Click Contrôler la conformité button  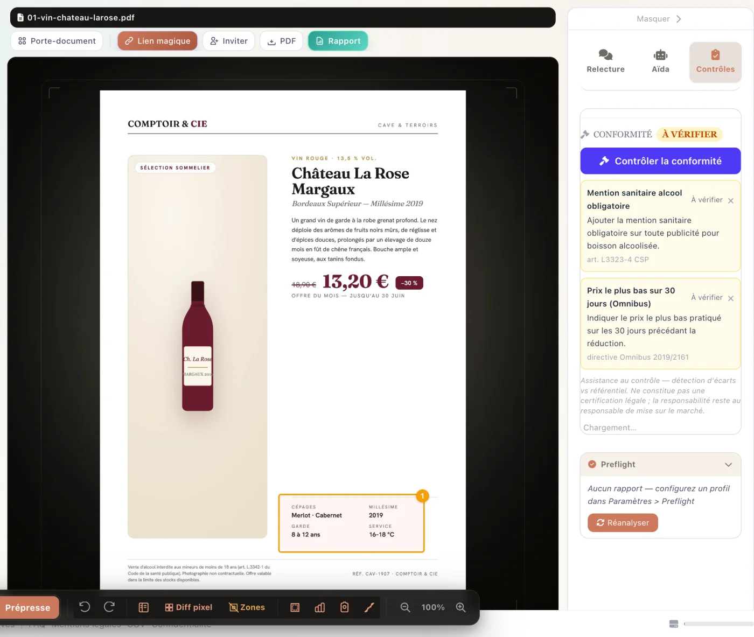(661, 161)
